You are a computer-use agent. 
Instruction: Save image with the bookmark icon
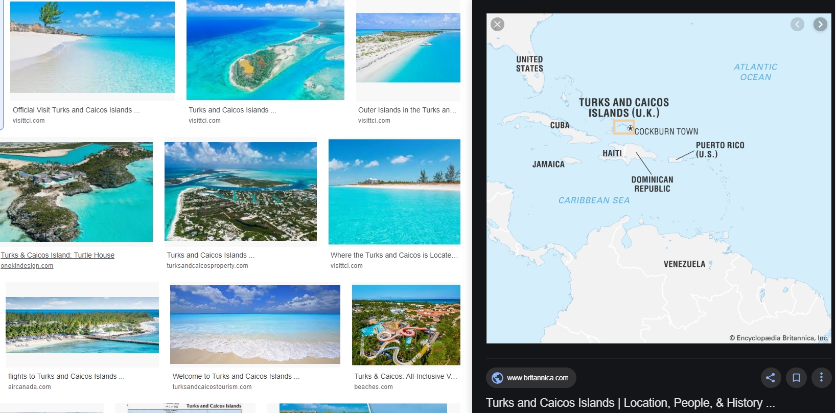click(796, 378)
